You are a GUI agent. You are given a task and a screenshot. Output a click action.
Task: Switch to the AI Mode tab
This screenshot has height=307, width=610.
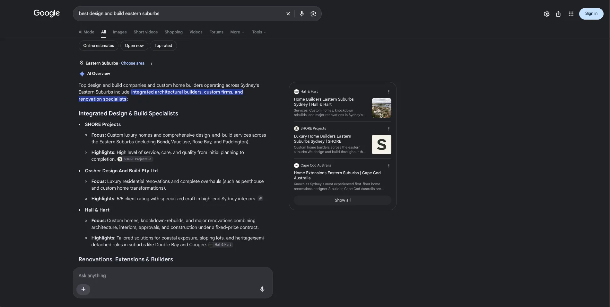click(x=86, y=32)
